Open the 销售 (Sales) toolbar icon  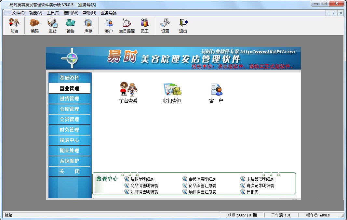(x=70, y=25)
